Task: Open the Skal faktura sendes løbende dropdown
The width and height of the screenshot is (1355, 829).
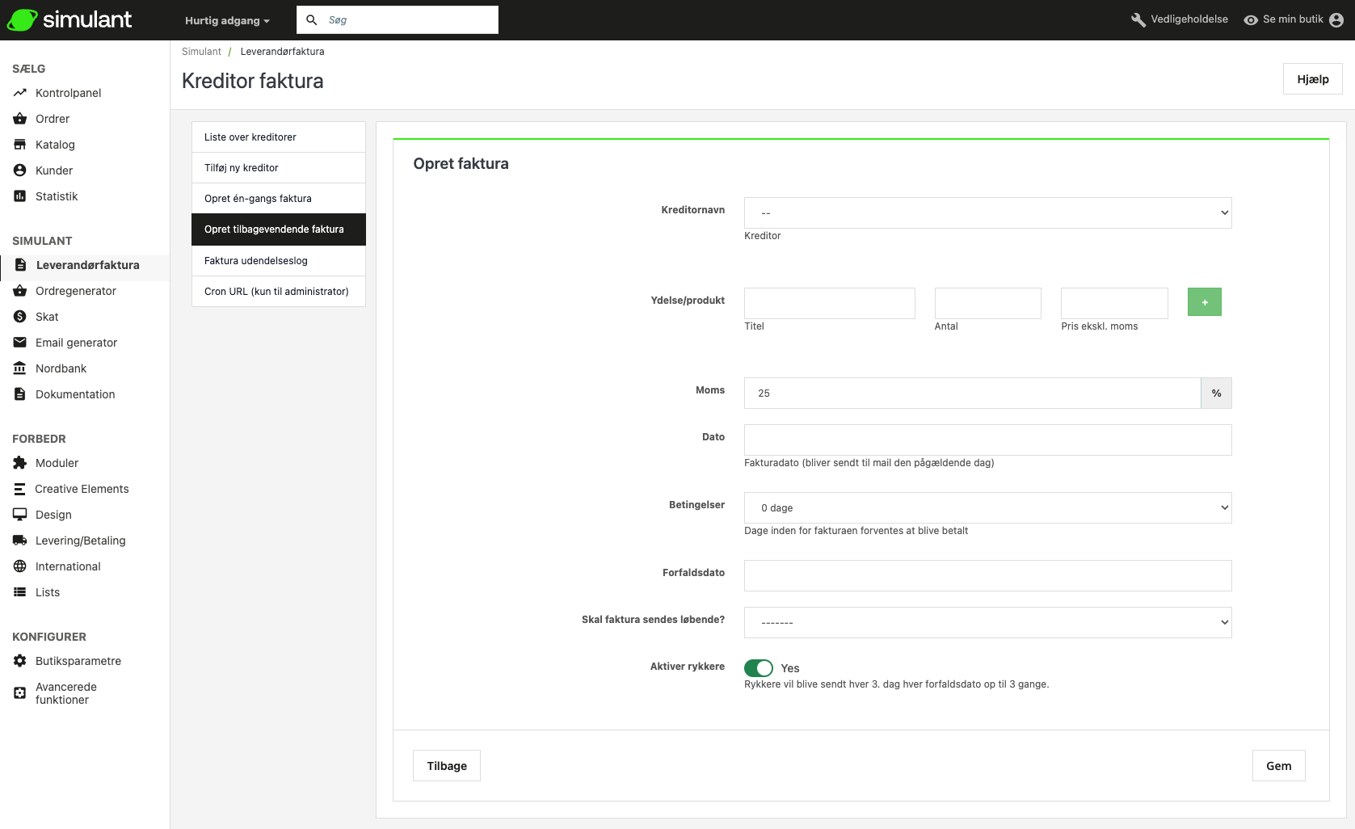Action: [x=987, y=623]
